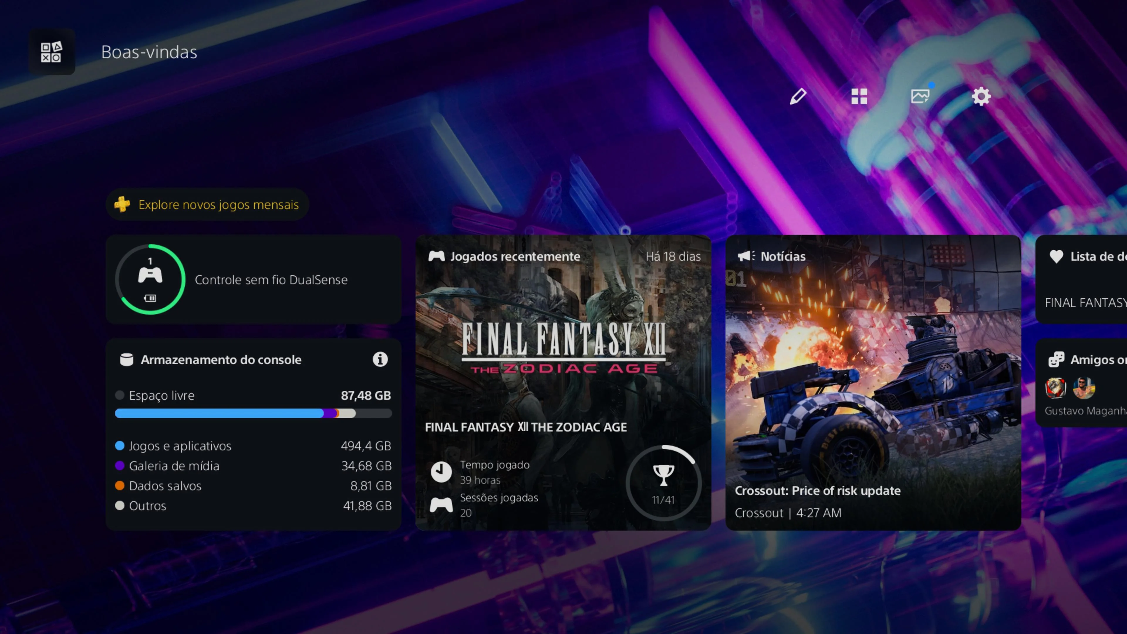Click the Sessões jogadas 20 text

[x=499, y=505]
